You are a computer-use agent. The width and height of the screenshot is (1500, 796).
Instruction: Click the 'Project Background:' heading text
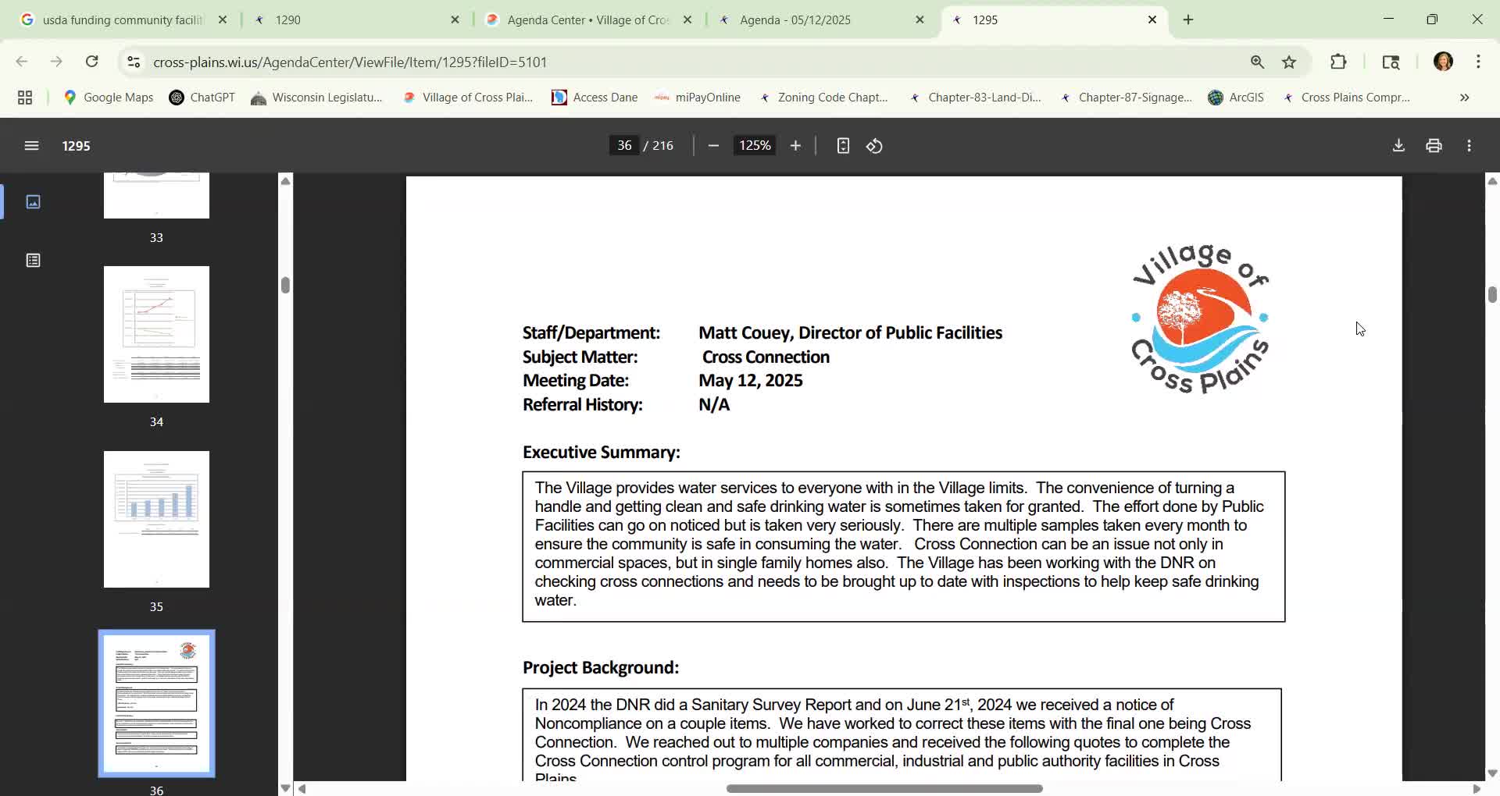tap(600, 668)
